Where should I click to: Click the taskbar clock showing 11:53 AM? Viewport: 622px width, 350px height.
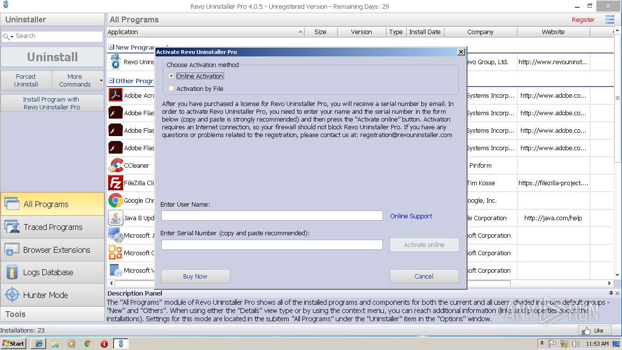[x=597, y=344]
